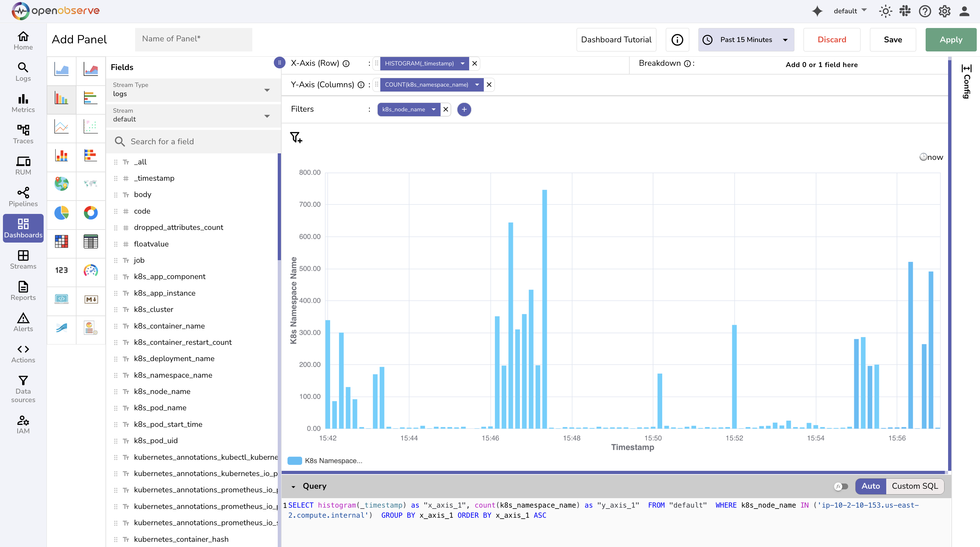Show the query info circle button
The height and width of the screenshot is (547, 980).
[x=677, y=40]
